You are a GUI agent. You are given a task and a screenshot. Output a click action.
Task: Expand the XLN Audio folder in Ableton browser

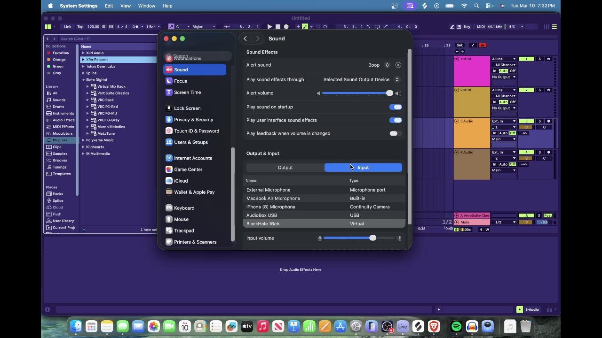[83, 53]
